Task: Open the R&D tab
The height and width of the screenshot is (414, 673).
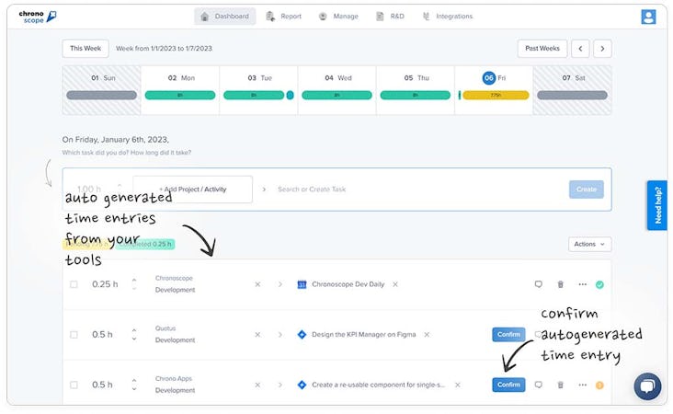Action: point(390,17)
